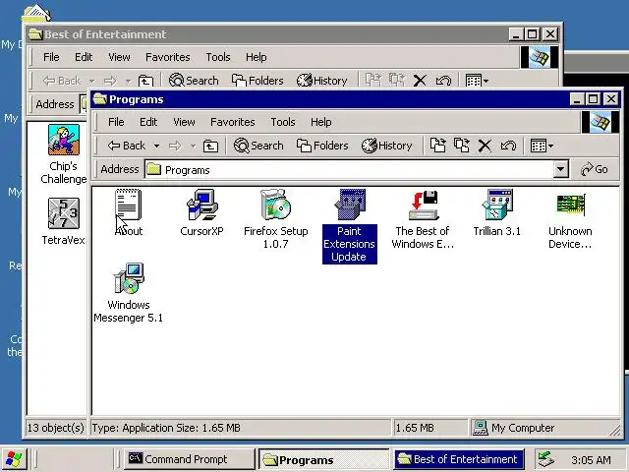Select Windows Messenger 5.1 icon
The height and width of the screenshot is (472, 629).
tap(129, 278)
